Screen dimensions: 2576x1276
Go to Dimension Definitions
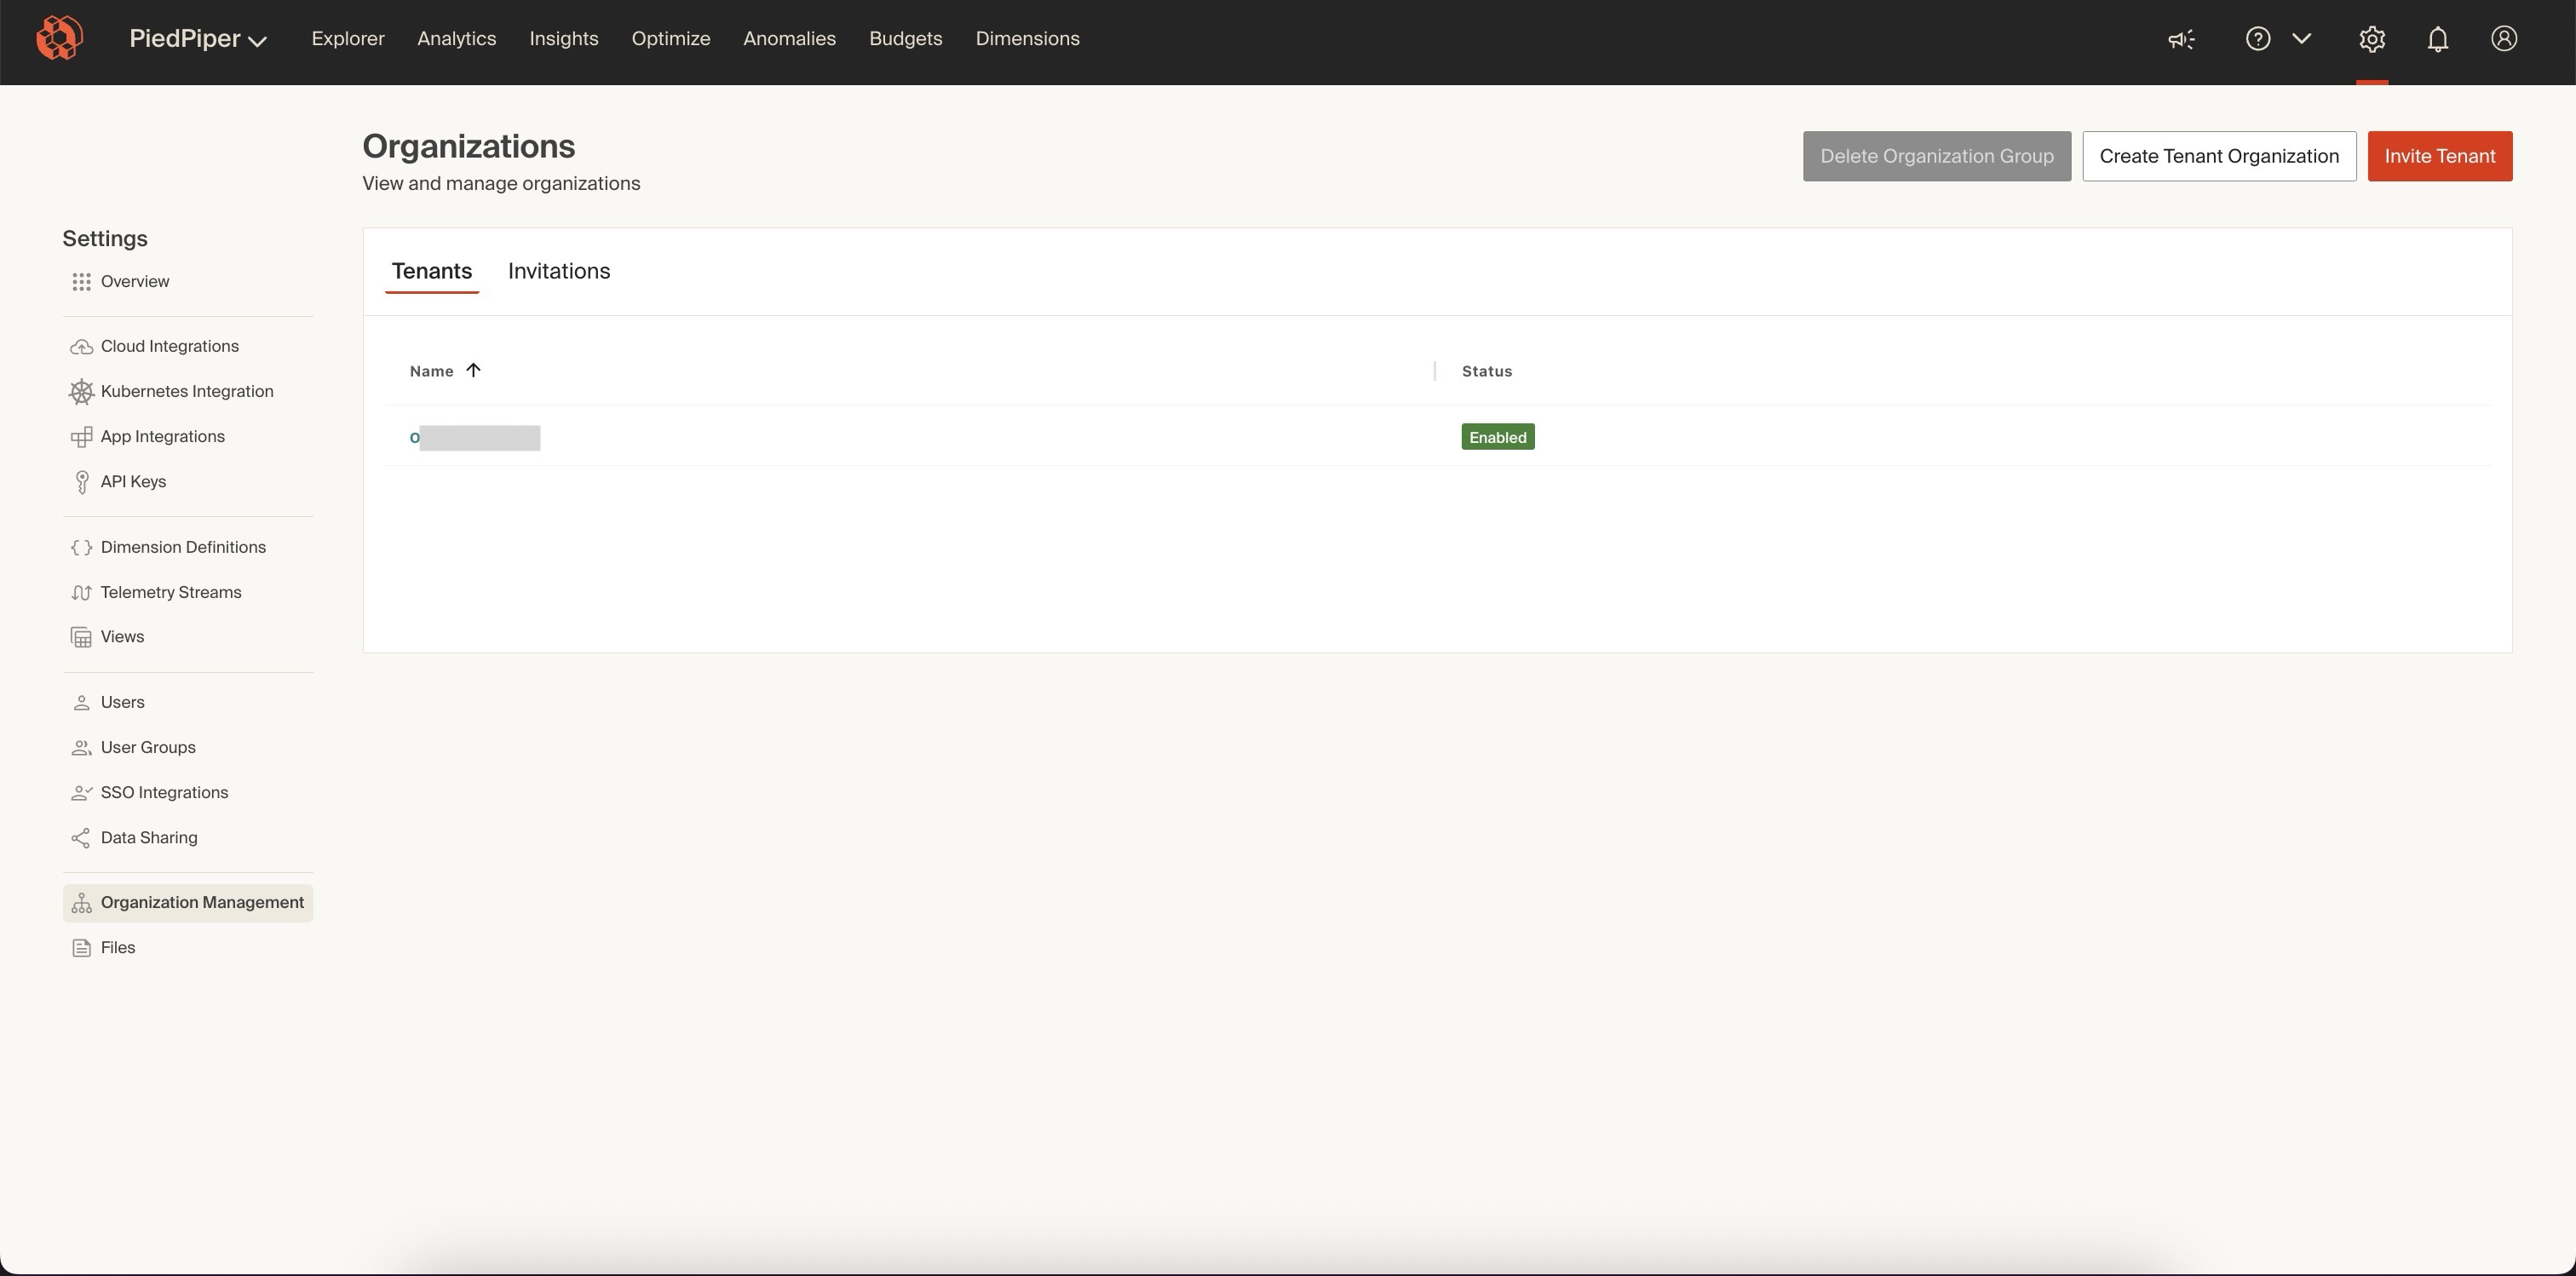tap(183, 548)
